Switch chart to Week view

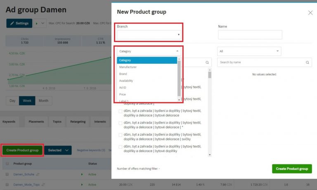[x=27, y=101]
